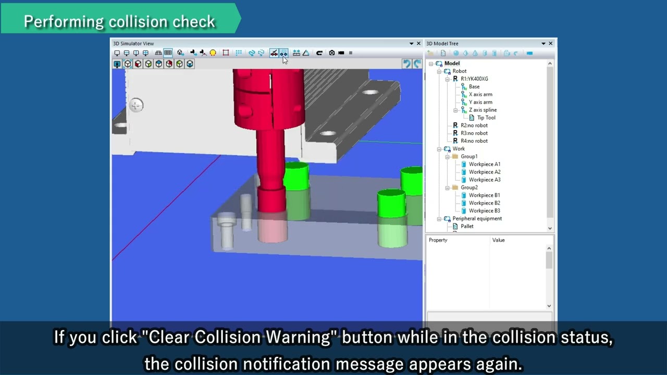
Task: Select the white wireframe cube view icon
Action: pyautogui.click(x=128, y=64)
